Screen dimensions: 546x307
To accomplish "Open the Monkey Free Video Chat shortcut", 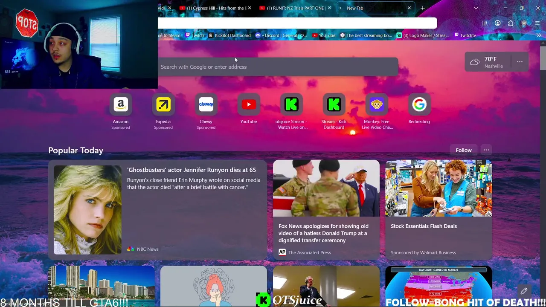I will point(377,105).
